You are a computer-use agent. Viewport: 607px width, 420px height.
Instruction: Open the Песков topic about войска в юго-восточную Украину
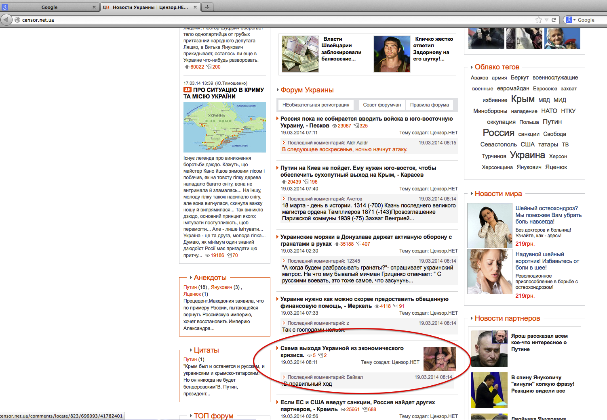(367, 122)
